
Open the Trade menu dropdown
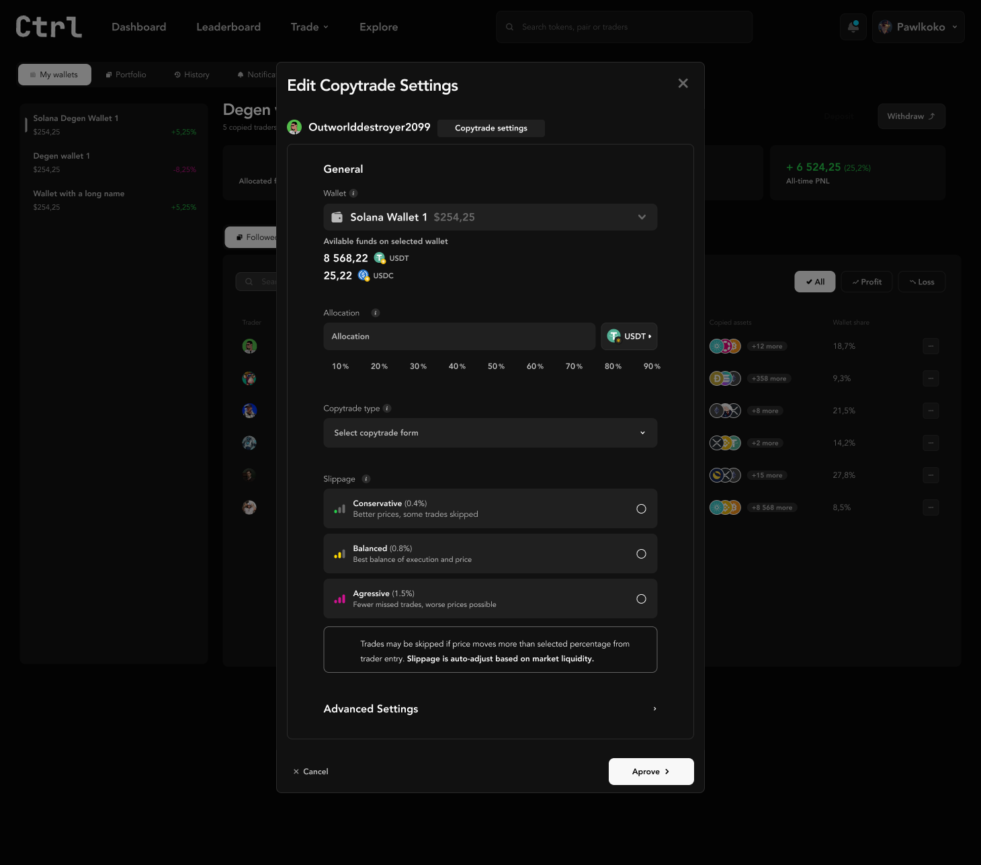tap(310, 27)
